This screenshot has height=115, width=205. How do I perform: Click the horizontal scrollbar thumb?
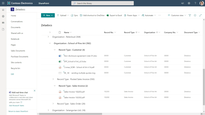(x=70, y=114)
